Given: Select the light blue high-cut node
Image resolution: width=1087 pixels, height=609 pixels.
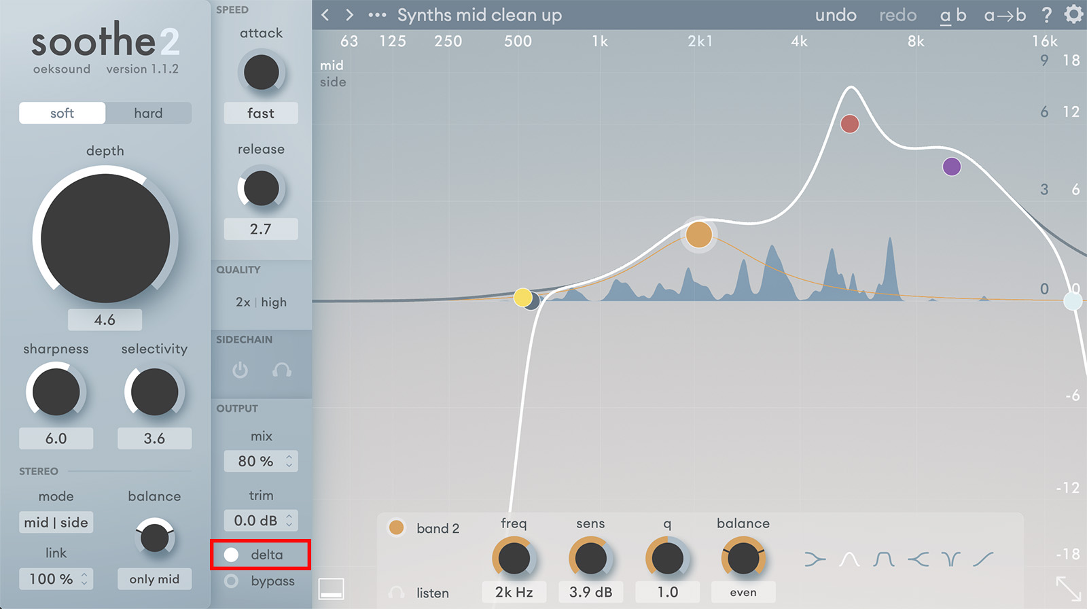Looking at the screenshot, I should click(1073, 300).
